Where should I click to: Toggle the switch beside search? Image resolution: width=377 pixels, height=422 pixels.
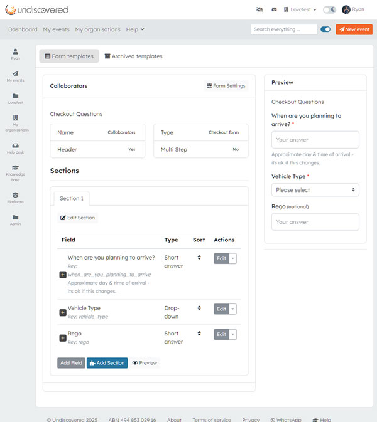(x=325, y=29)
